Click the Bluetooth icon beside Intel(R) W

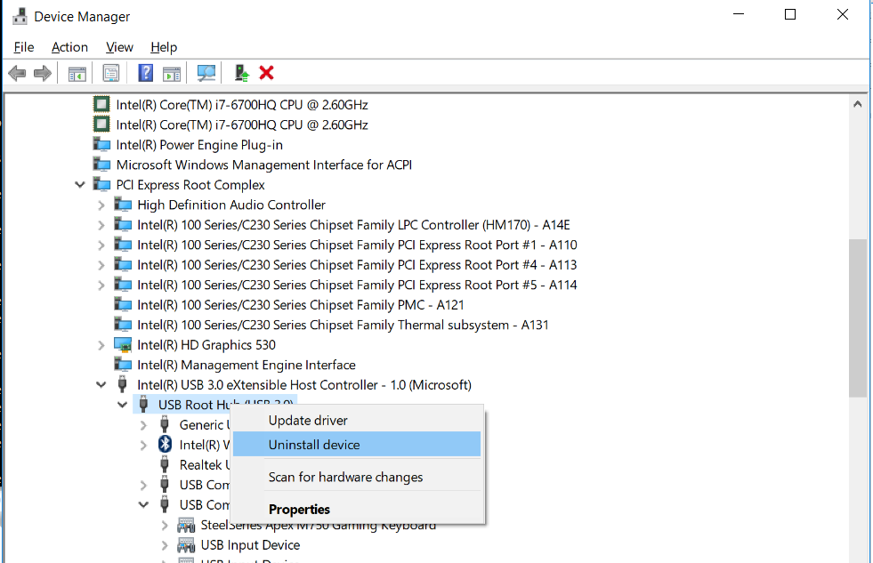[x=165, y=444]
